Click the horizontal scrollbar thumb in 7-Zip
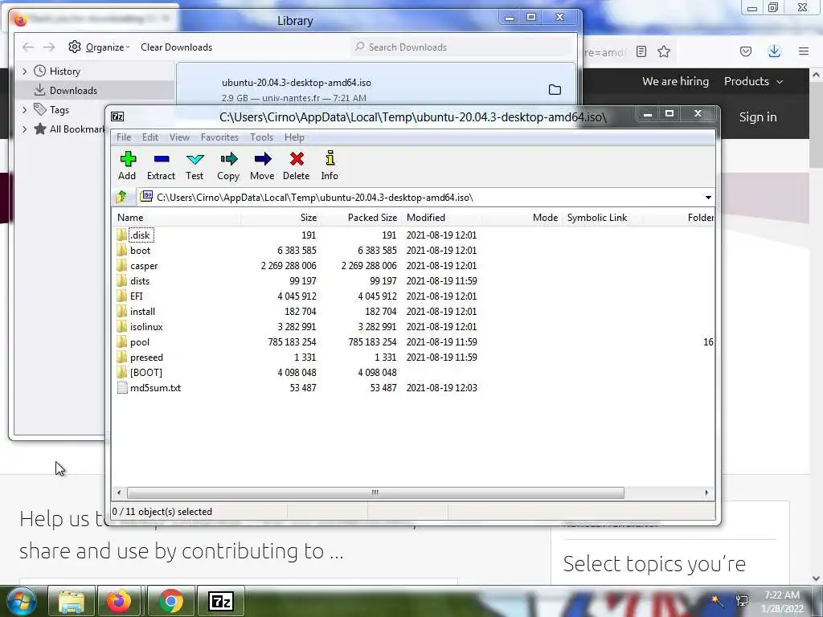 pyautogui.click(x=375, y=492)
